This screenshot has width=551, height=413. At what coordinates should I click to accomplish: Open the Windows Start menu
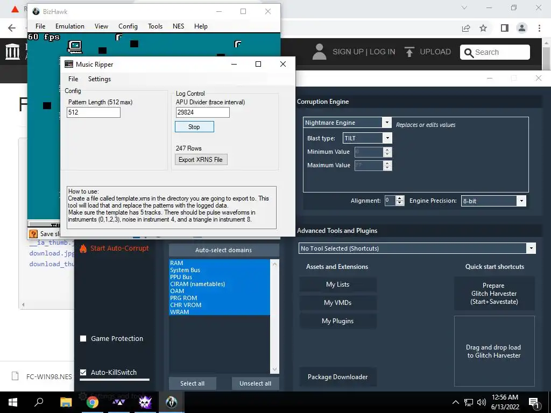(13, 402)
